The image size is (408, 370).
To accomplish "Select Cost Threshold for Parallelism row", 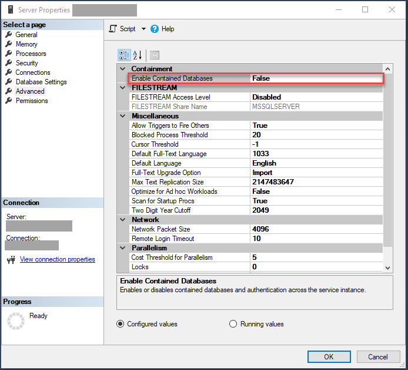I will point(256,257).
